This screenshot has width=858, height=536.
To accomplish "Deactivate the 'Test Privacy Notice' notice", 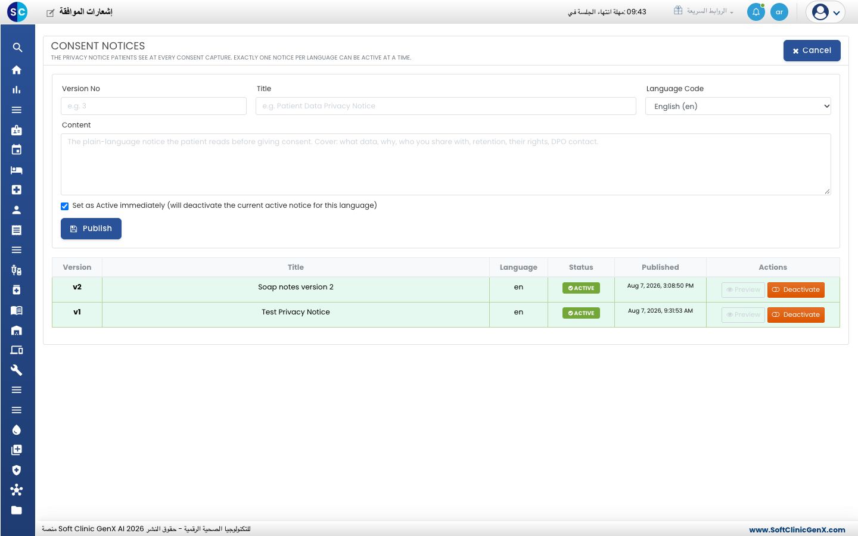I will [796, 315].
